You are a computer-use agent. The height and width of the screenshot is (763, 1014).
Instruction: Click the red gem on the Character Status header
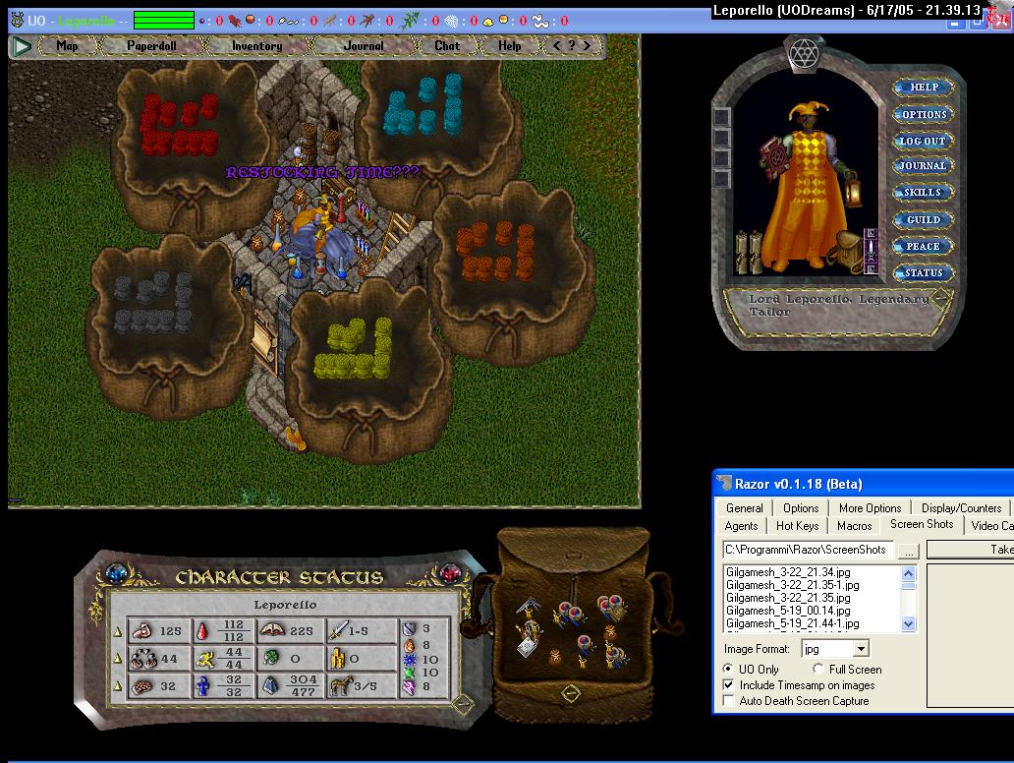[449, 572]
